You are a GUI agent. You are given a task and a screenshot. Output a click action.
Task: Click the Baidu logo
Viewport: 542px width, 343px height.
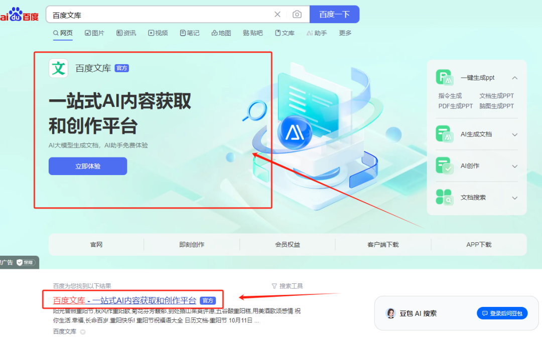click(x=20, y=15)
